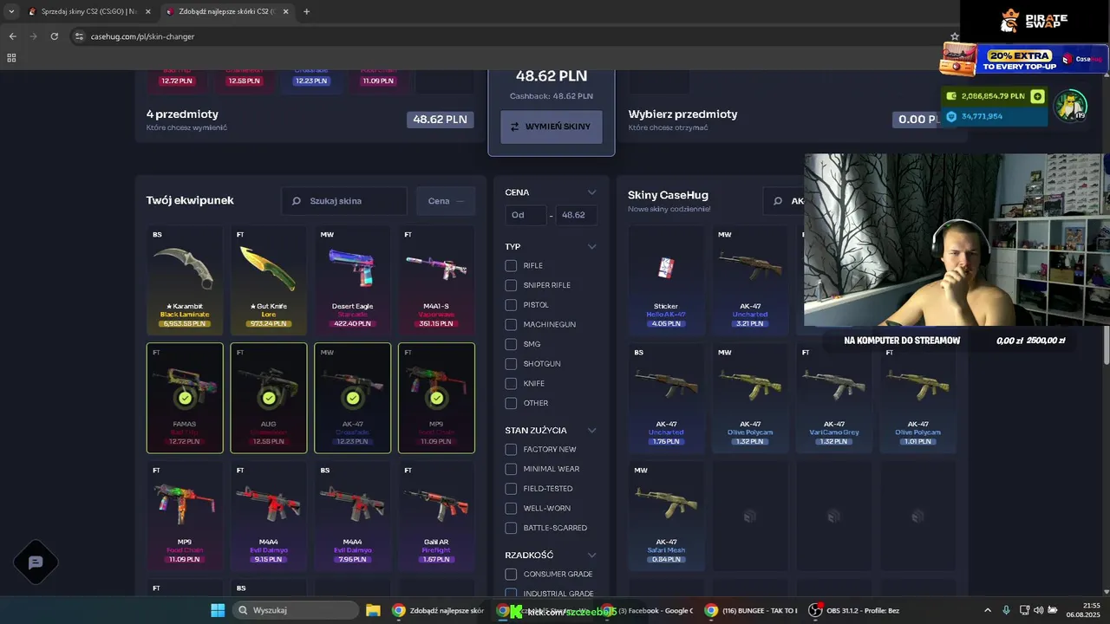
Task: Check the WELL-WORN wear filter
Action: [x=511, y=508]
